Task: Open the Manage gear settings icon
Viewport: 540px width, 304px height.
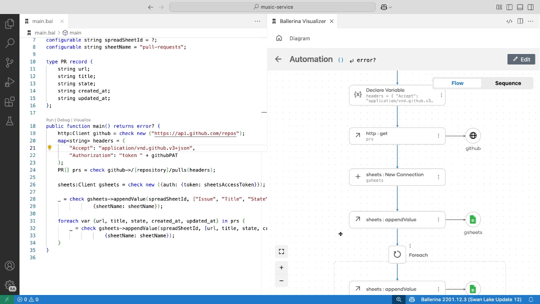Action: [9, 285]
